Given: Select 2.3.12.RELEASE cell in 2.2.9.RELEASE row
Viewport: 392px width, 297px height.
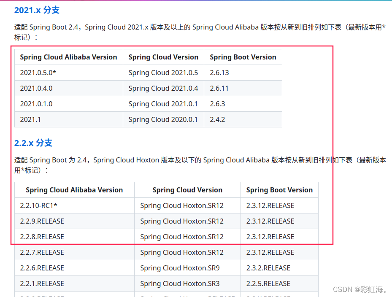Looking at the screenshot, I should click(279, 221).
